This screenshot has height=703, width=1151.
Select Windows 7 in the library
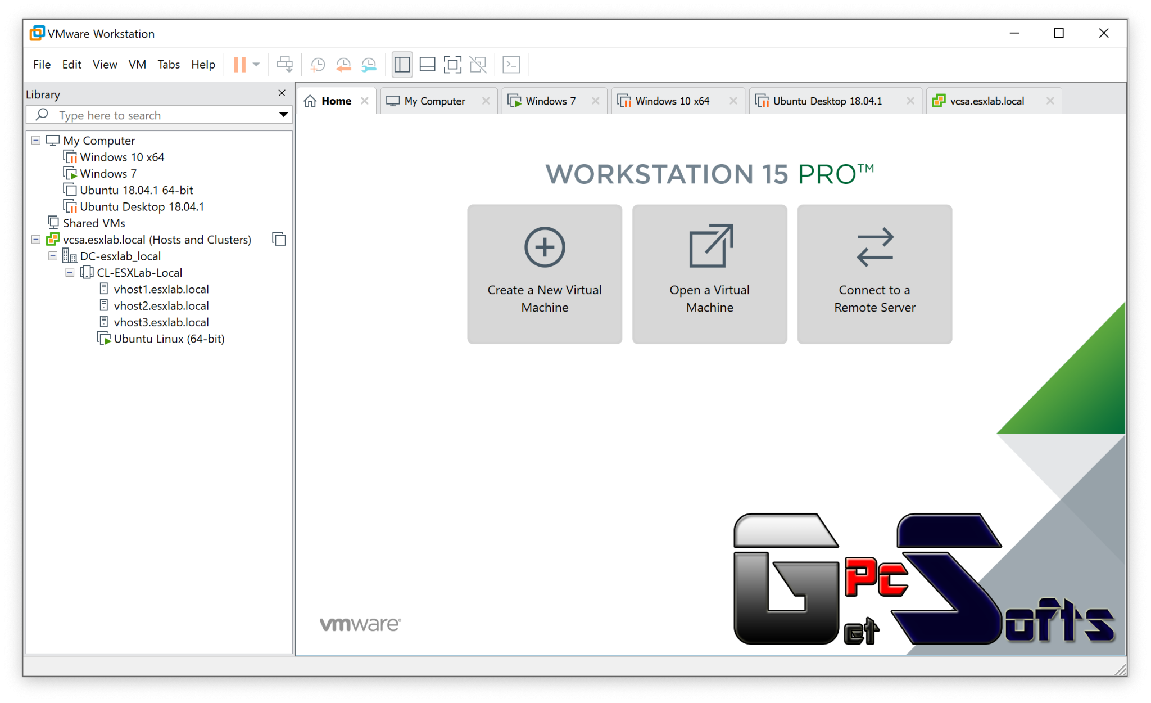(108, 173)
